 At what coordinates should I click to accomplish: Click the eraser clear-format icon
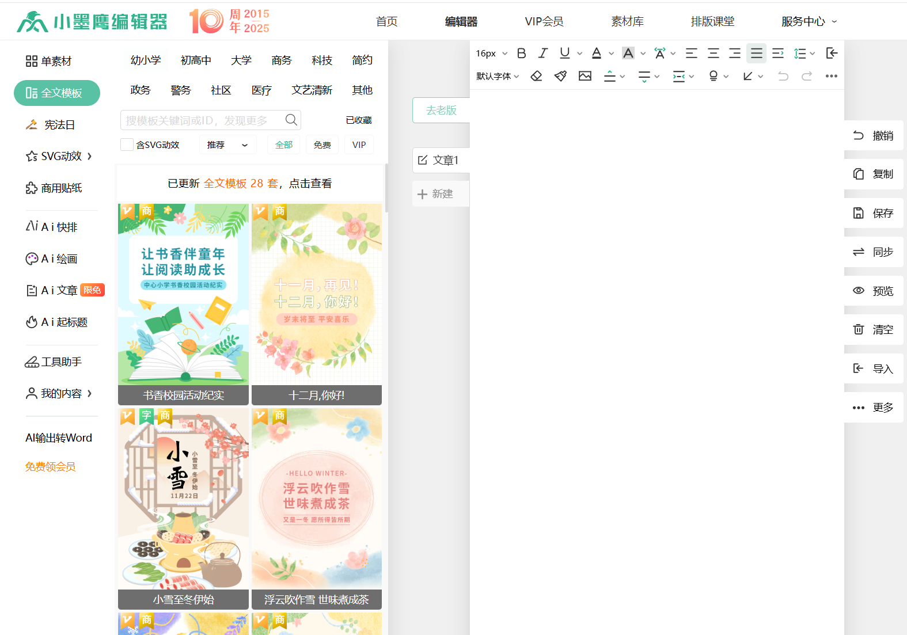(536, 76)
